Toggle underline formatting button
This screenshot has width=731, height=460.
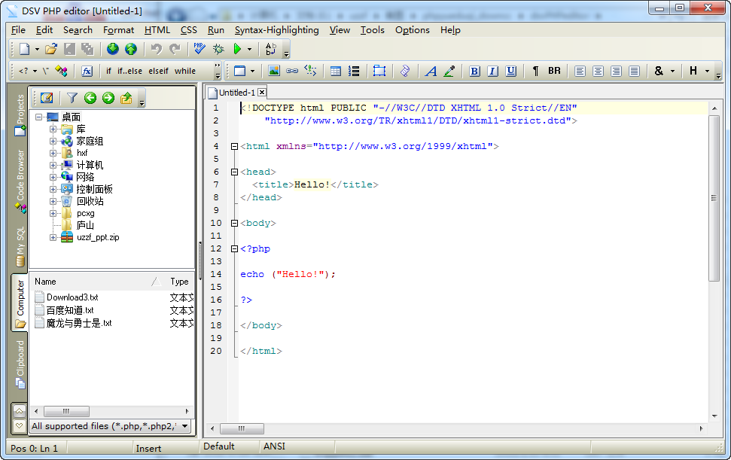click(511, 71)
